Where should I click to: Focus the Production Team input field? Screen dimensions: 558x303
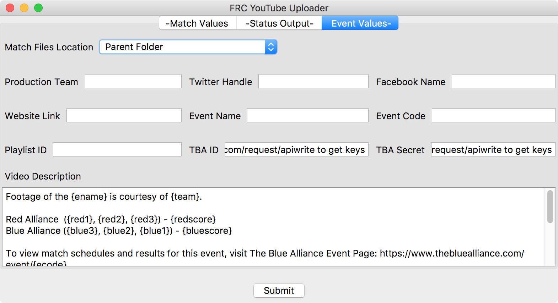click(133, 81)
